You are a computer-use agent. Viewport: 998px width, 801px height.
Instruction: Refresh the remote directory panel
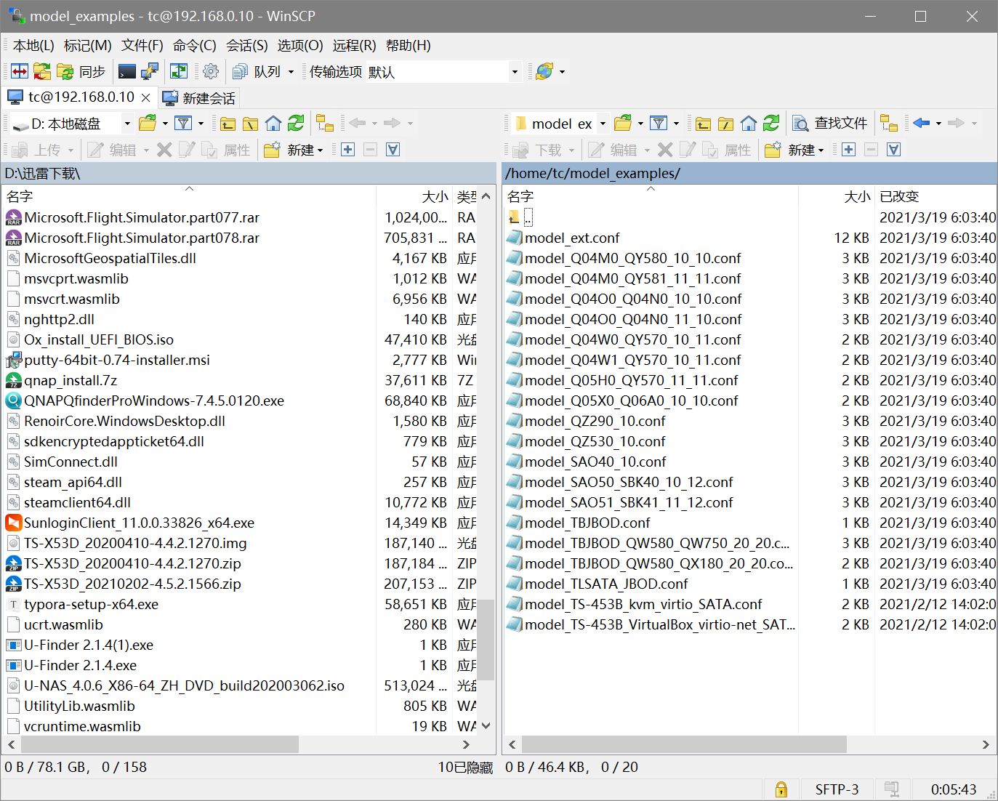(x=771, y=124)
